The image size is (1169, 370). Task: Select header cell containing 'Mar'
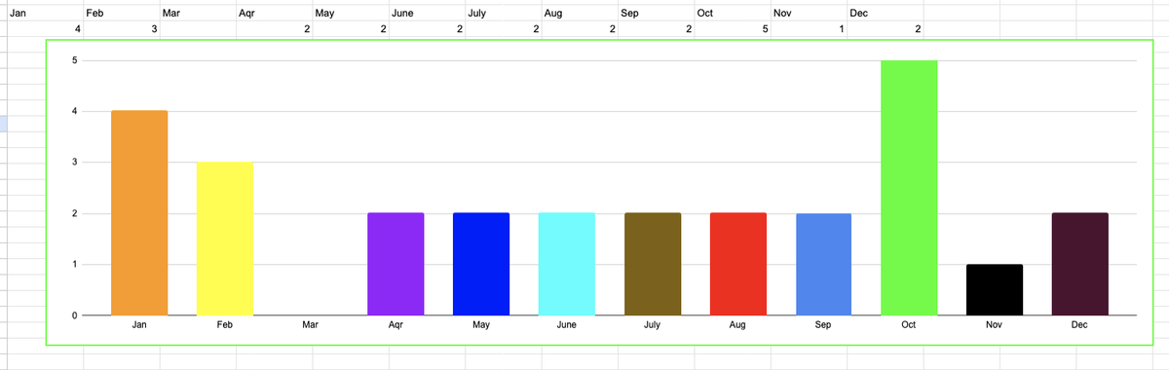coord(198,13)
